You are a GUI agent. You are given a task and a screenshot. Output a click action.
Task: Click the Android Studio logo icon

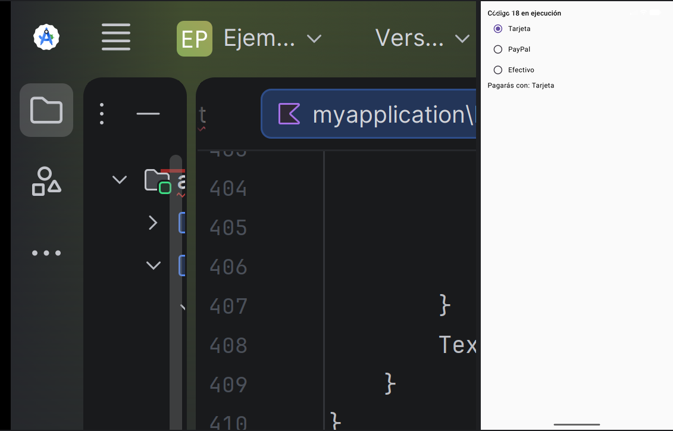(x=46, y=37)
